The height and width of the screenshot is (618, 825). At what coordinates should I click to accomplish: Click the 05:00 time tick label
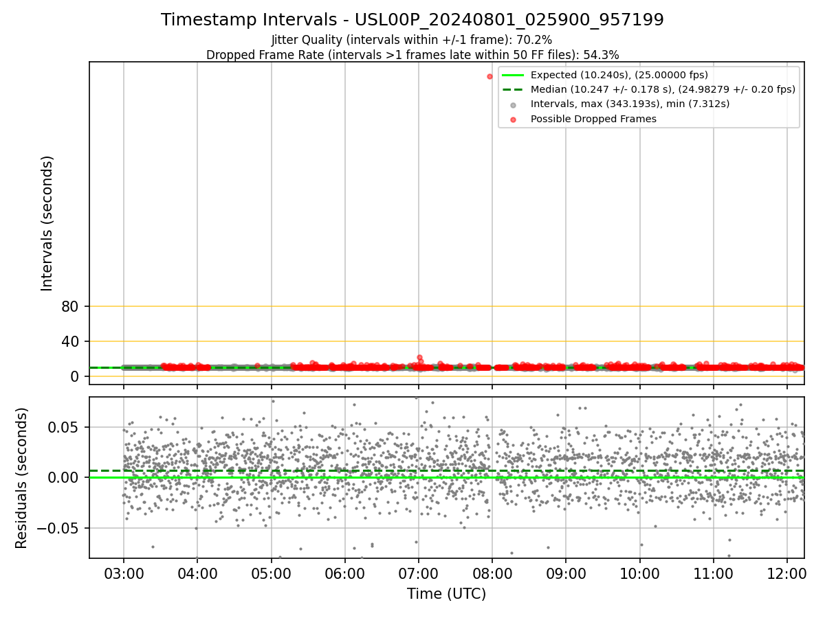271,573
